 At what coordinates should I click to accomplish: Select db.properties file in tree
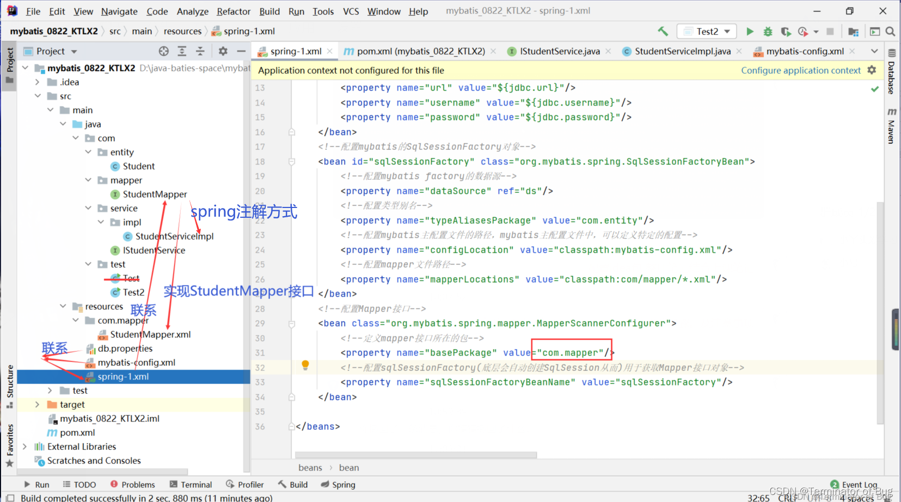pyautogui.click(x=125, y=348)
